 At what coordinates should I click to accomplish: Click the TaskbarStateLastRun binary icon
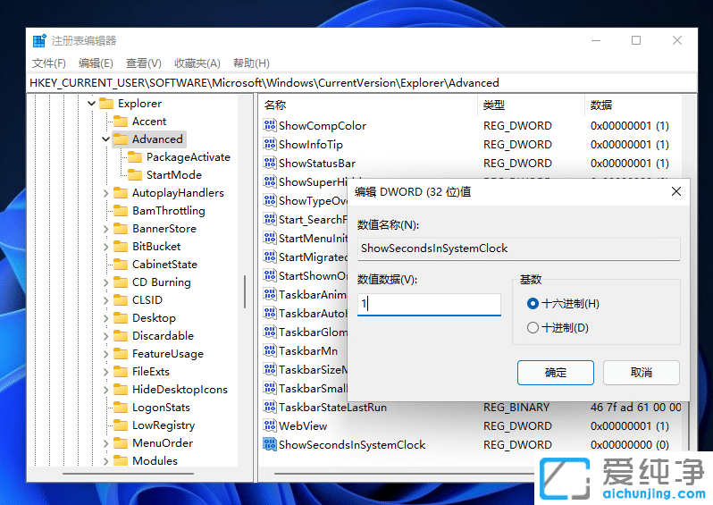(270, 407)
